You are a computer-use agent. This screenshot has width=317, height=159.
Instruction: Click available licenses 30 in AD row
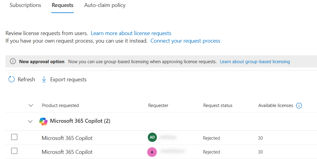tap(261, 138)
